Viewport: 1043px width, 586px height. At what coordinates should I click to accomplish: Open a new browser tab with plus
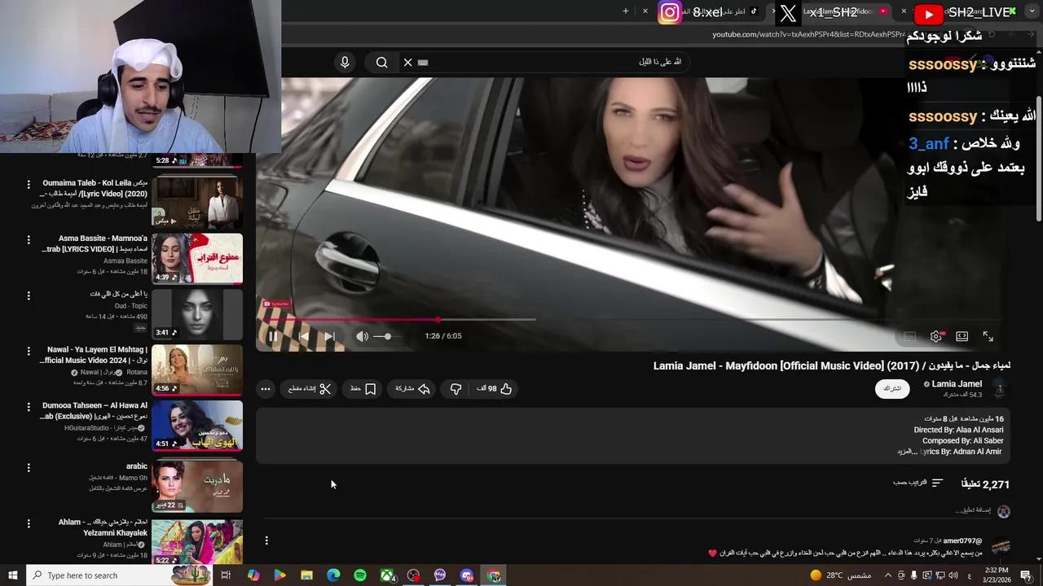click(x=626, y=11)
